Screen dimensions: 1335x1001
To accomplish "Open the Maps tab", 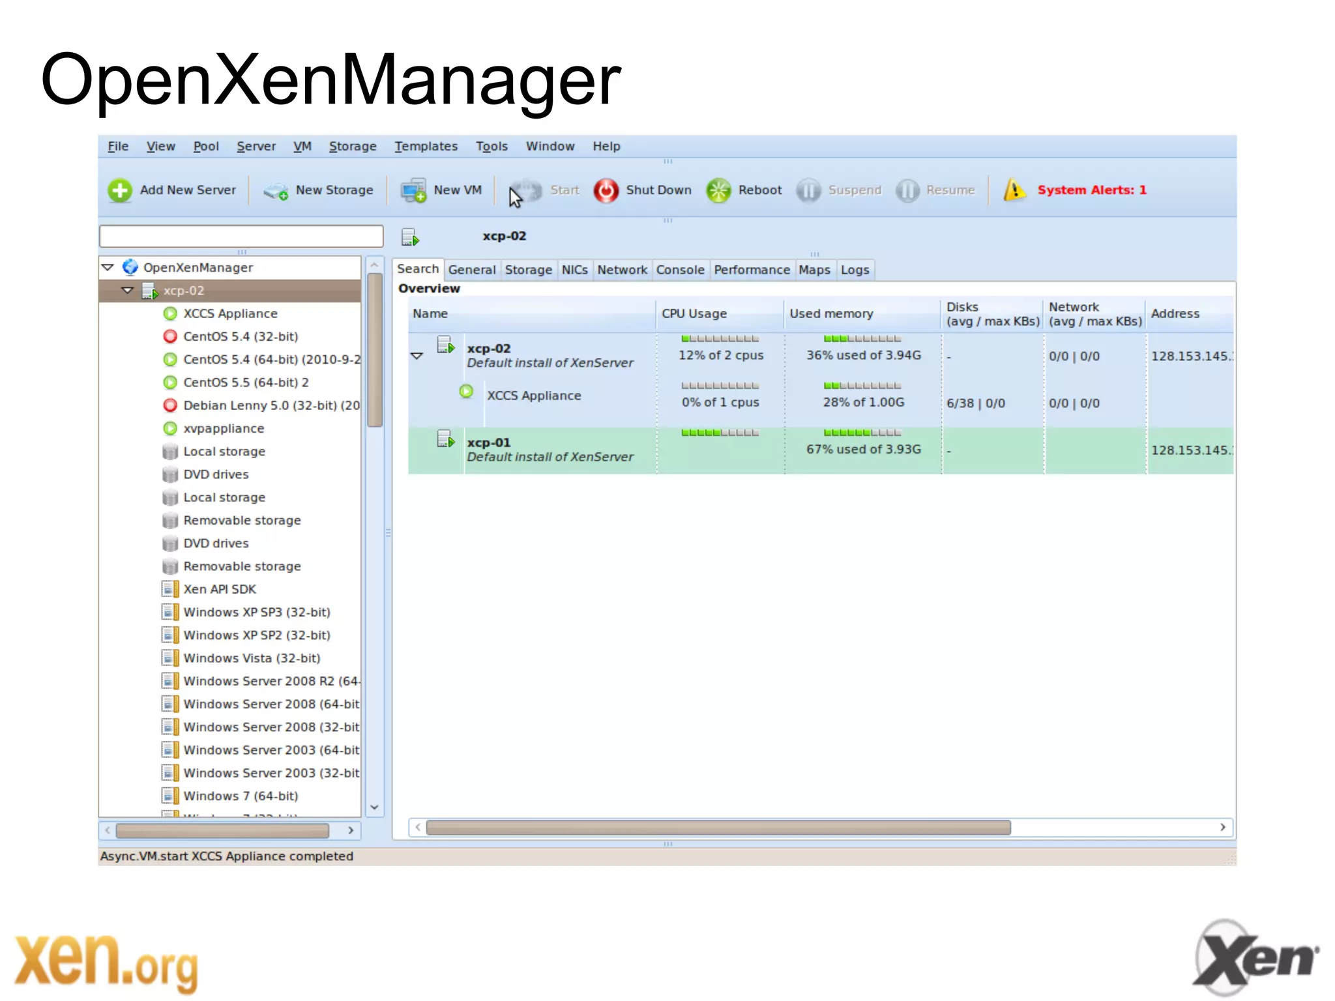I will pyautogui.click(x=814, y=270).
